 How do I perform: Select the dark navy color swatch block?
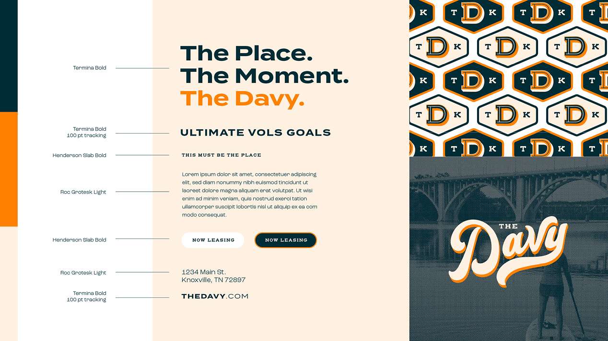click(9, 56)
